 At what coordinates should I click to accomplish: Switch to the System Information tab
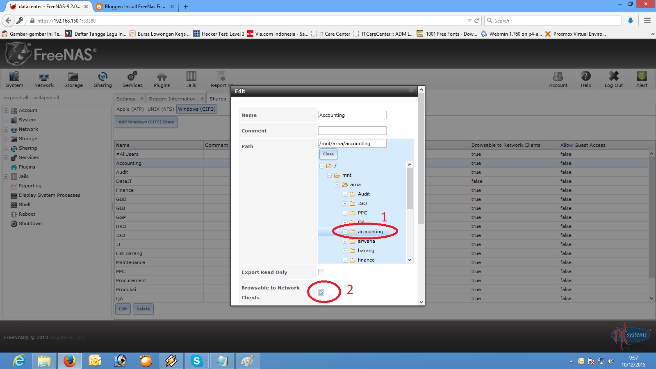click(x=172, y=98)
